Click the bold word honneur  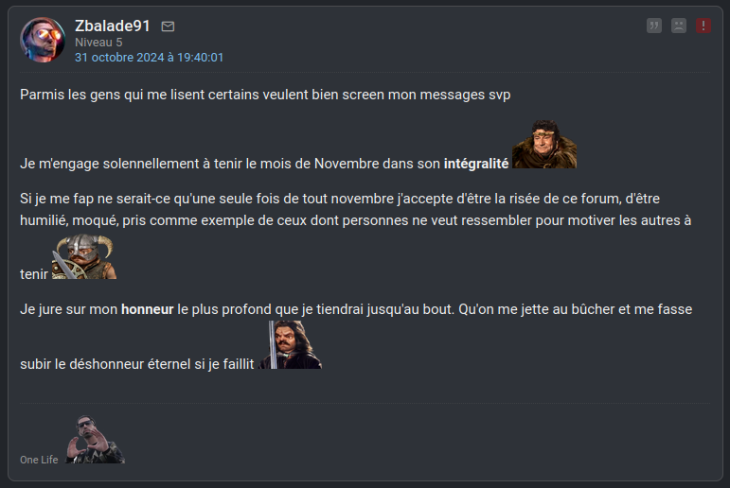[x=147, y=309]
